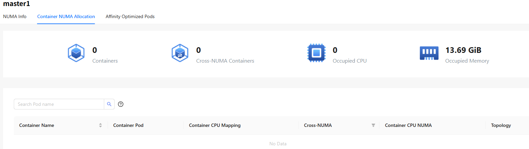Click the Container Name column header
This screenshot has width=529, height=149.
37,125
